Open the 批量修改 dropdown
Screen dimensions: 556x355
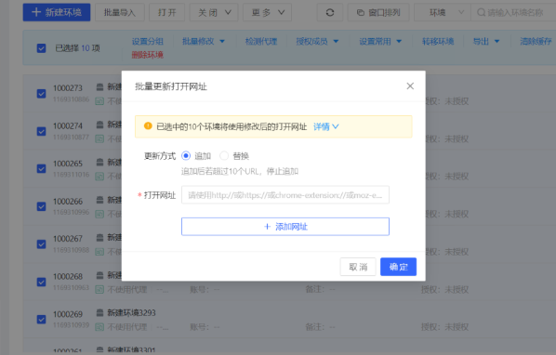pyautogui.click(x=204, y=42)
